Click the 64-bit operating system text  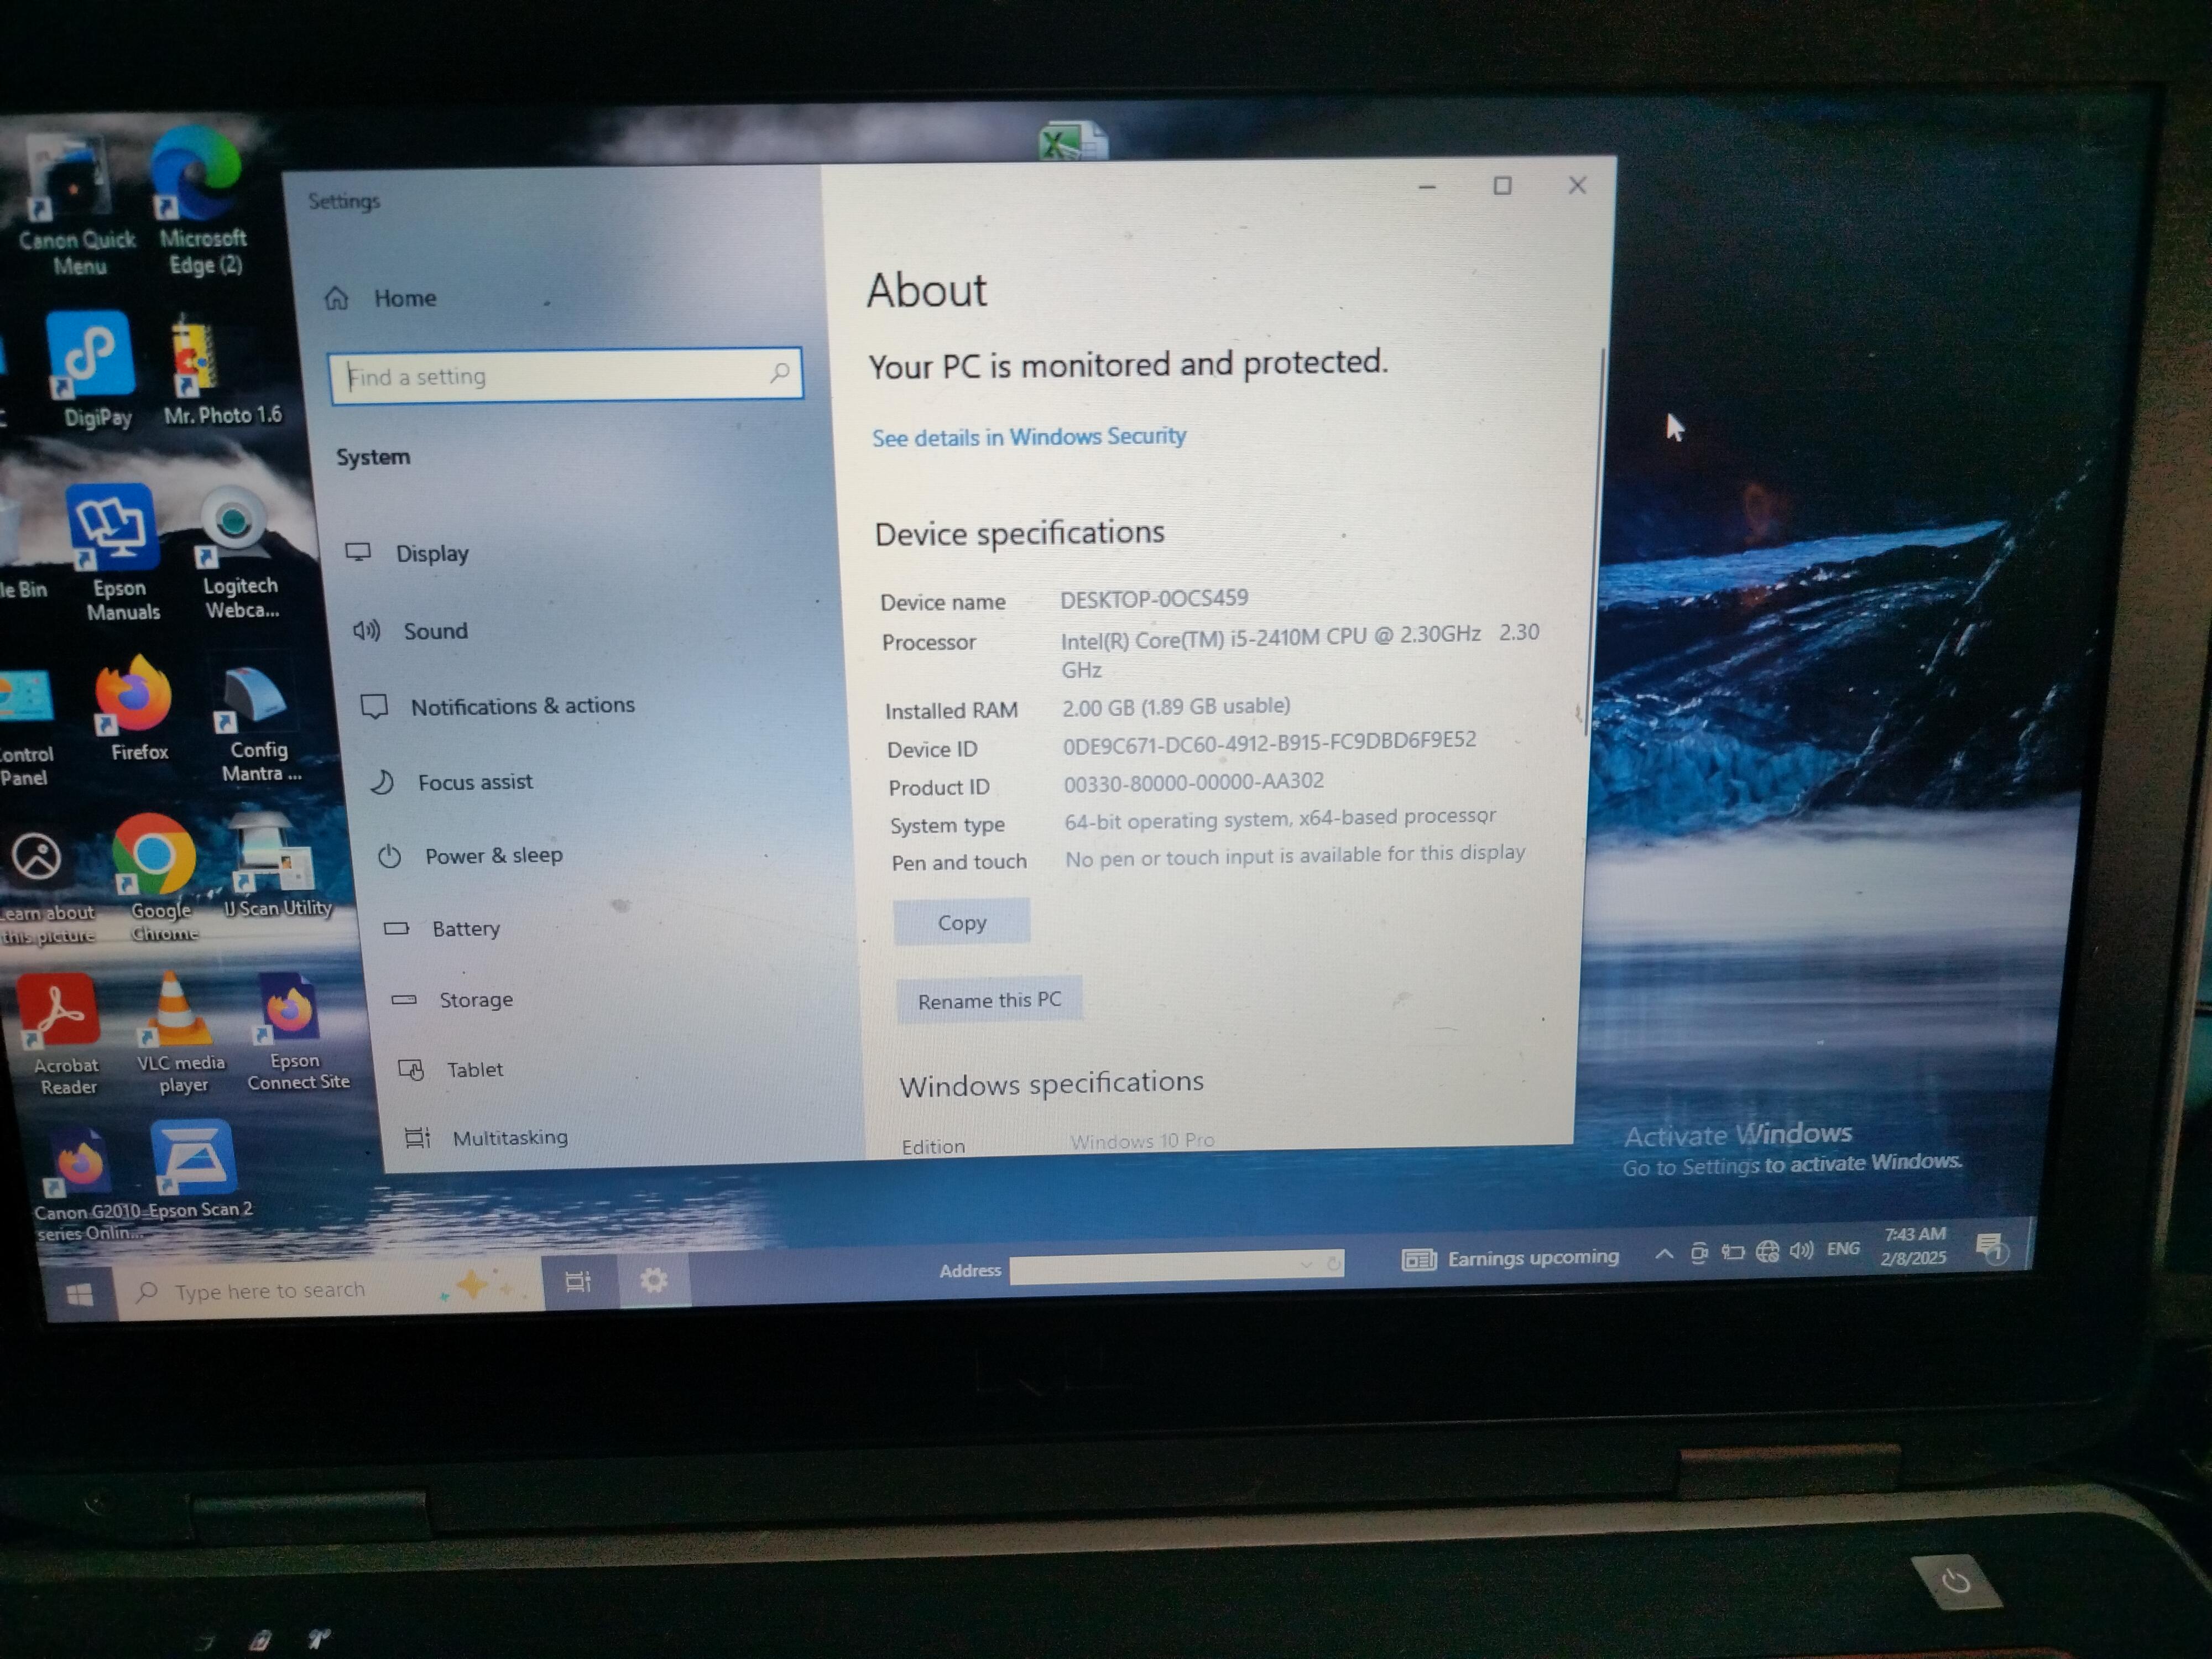point(1280,818)
